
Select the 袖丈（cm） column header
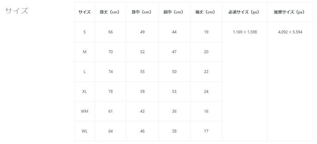(x=206, y=12)
